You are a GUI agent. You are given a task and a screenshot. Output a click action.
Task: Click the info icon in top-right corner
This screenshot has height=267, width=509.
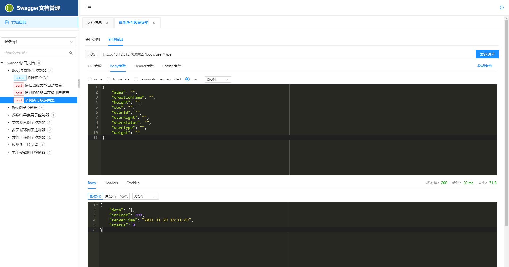502,7
